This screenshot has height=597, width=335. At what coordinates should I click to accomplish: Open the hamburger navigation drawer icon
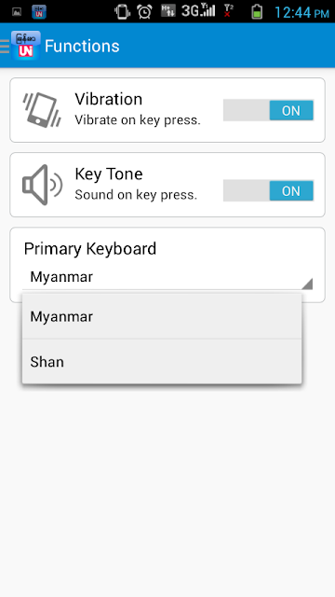pyautogui.click(x=5, y=47)
